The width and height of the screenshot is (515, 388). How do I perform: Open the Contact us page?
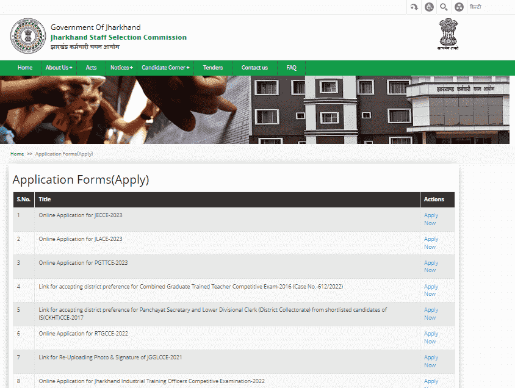254,68
